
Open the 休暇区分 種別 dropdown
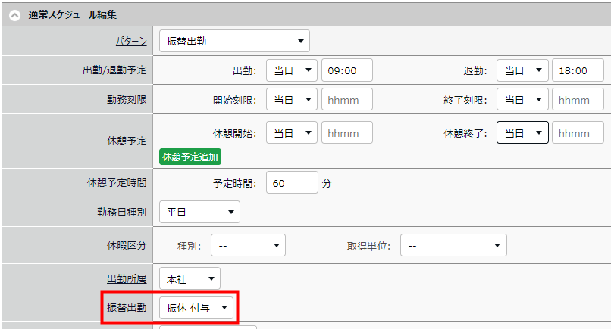tap(248, 245)
